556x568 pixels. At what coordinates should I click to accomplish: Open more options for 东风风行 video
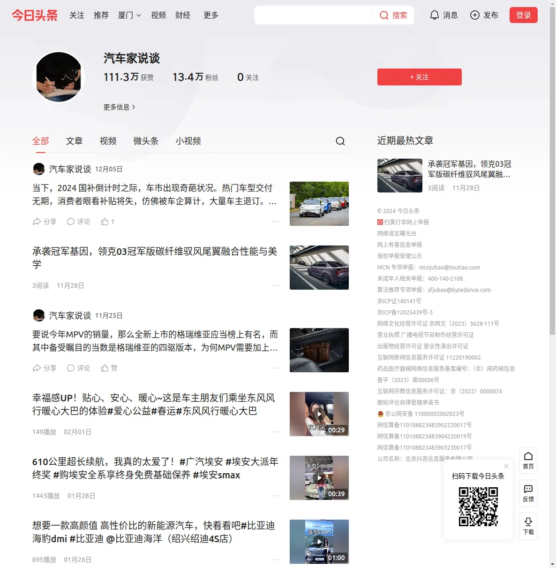coord(275,432)
